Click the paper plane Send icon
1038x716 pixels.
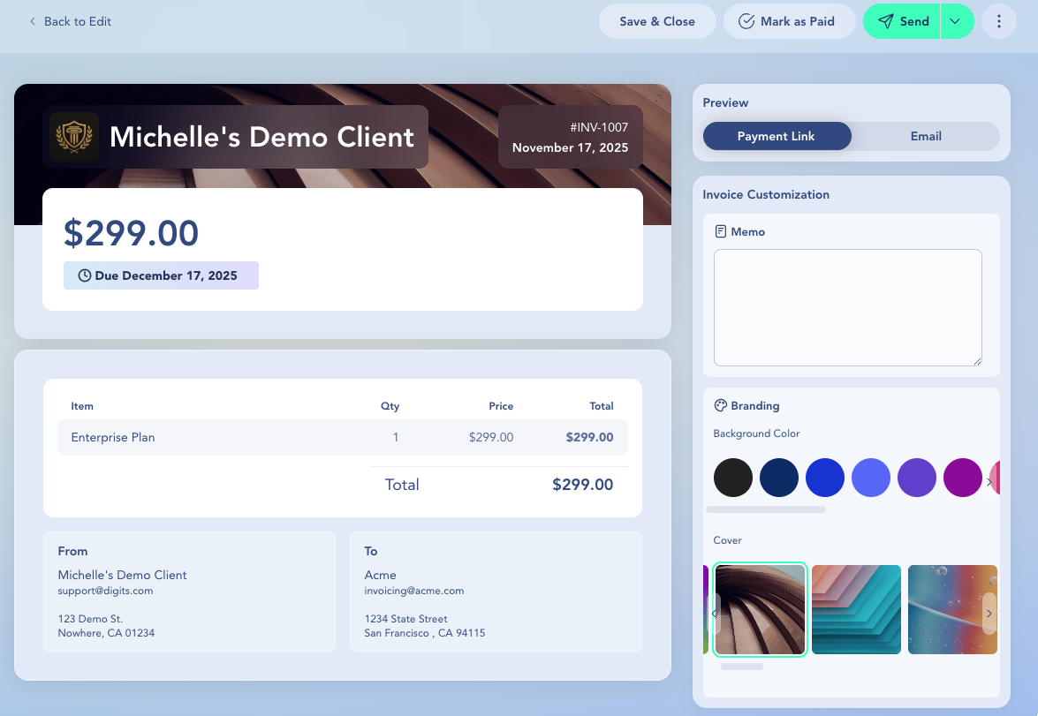click(x=886, y=21)
